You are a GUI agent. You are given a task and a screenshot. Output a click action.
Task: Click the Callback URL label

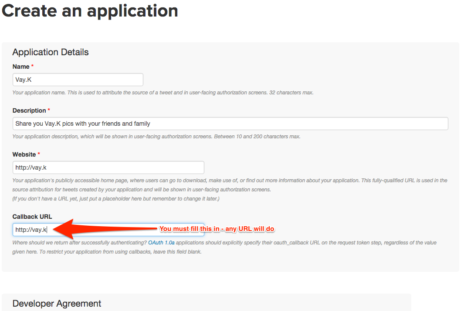pos(32,217)
